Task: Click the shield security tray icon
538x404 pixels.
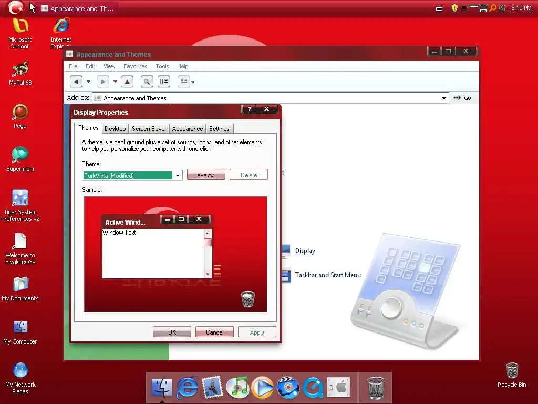Action: pyautogui.click(x=454, y=8)
